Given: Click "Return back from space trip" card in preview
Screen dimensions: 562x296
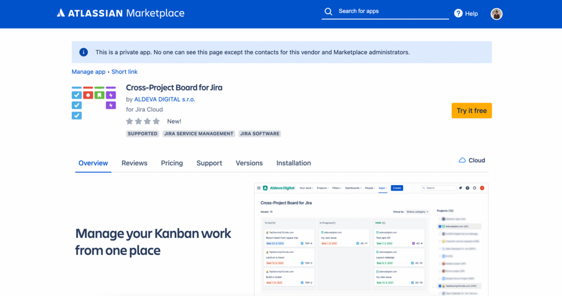Looking at the screenshot, I should coord(289,238).
